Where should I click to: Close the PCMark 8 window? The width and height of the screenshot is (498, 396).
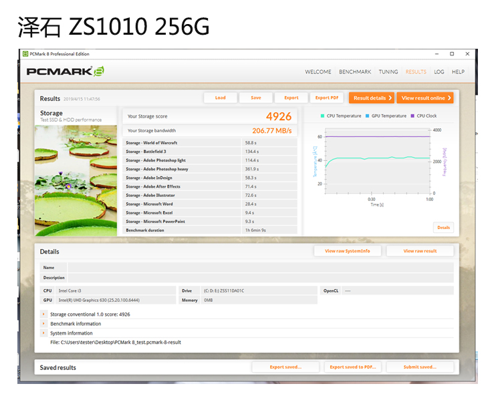(467, 54)
